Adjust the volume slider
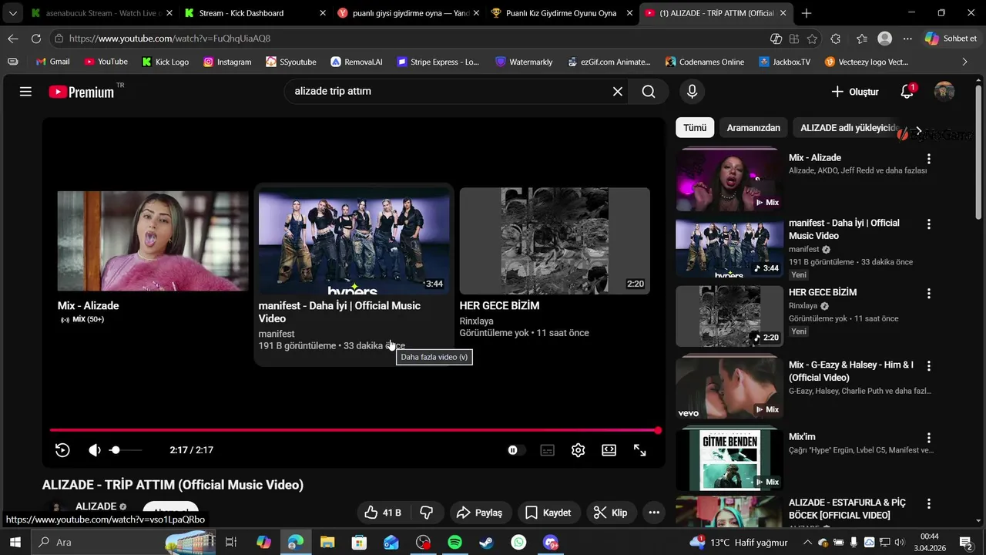The height and width of the screenshot is (555, 986). tap(126, 450)
